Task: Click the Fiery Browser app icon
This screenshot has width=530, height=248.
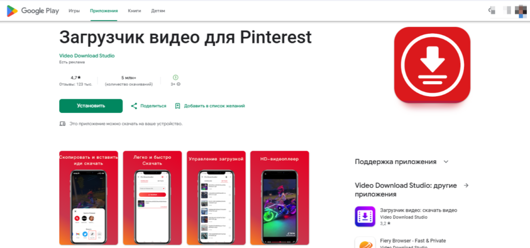Action: tap(365, 243)
